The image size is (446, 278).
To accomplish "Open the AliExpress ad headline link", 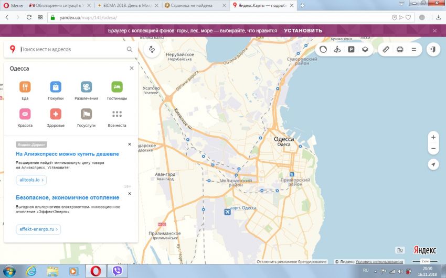I will pos(67,154).
